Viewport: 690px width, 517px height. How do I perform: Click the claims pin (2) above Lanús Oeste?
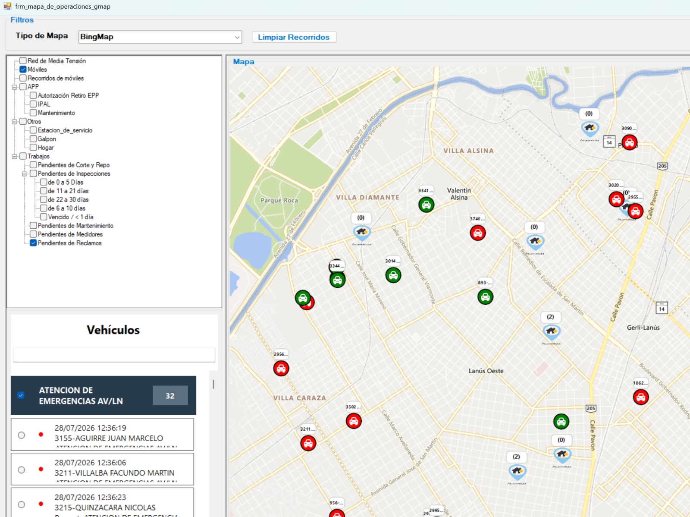(x=551, y=332)
